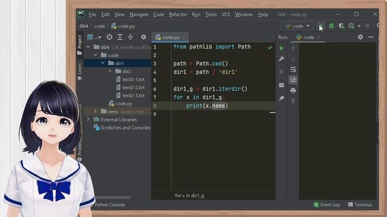Open the Edit menu

click(x=105, y=14)
